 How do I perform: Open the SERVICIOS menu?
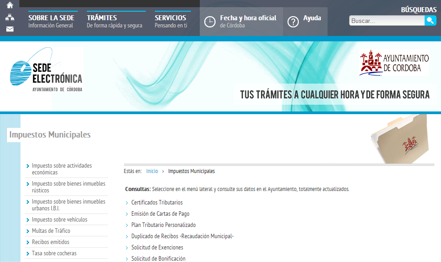(171, 21)
